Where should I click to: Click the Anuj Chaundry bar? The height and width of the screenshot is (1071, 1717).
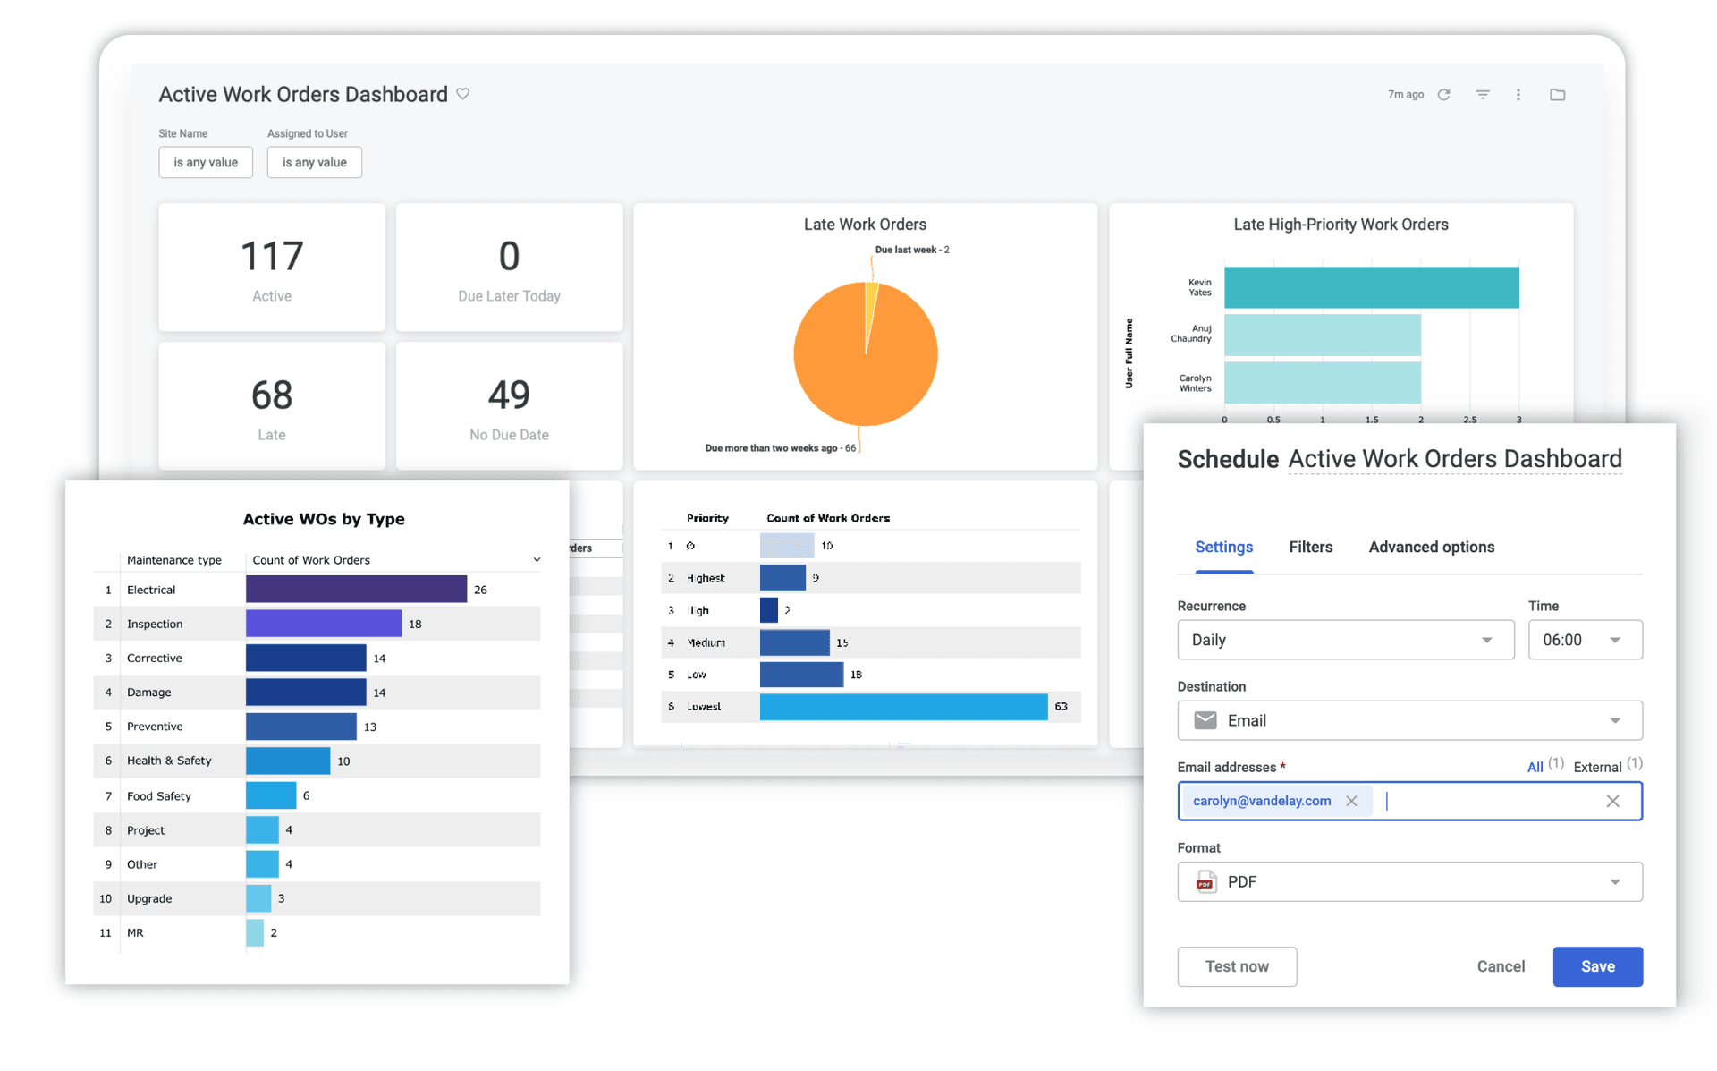[x=1322, y=335]
